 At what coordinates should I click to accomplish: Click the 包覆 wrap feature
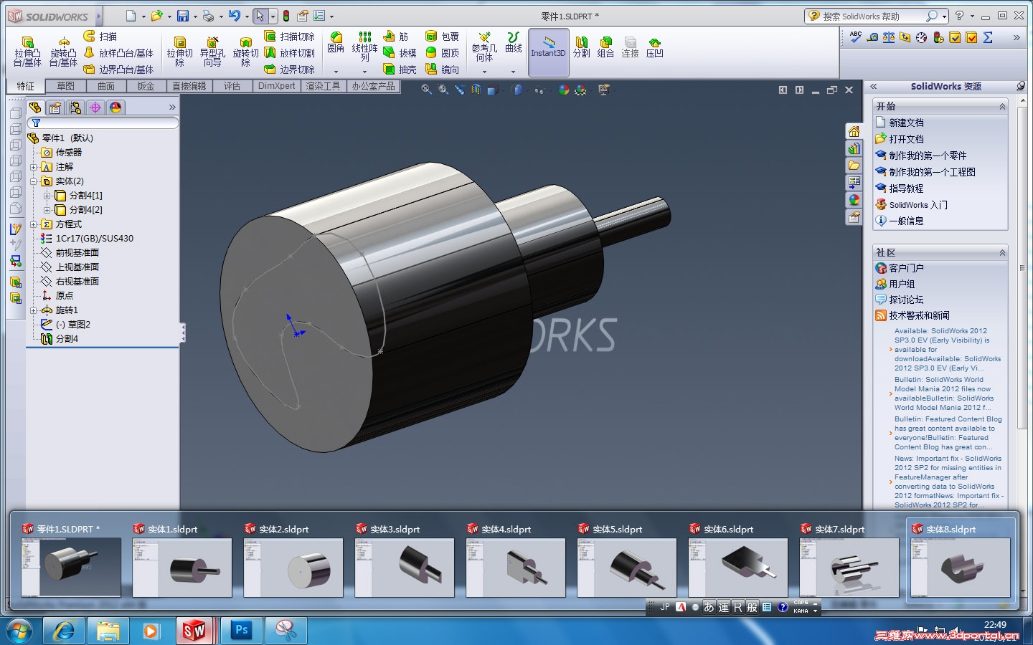pyautogui.click(x=442, y=37)
